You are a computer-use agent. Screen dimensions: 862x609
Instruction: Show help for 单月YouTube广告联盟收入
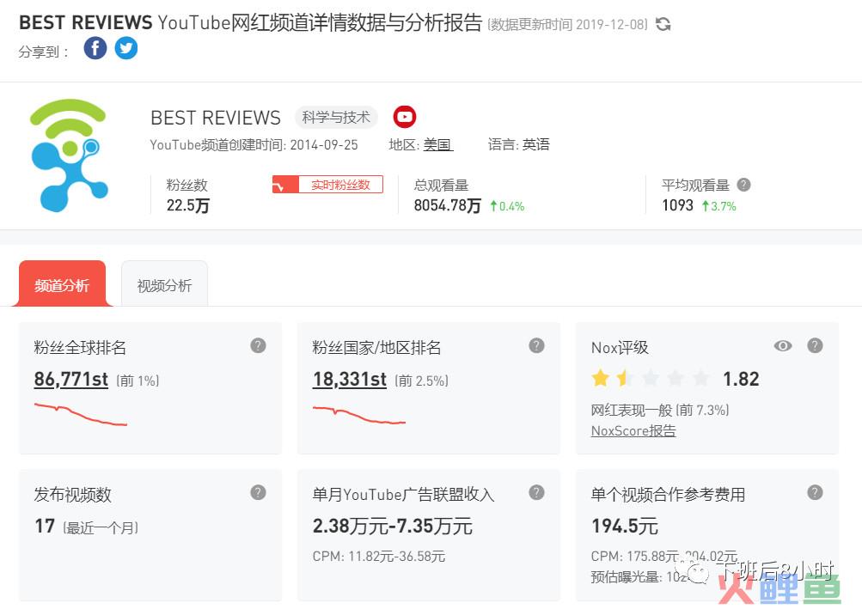[536, 492]
